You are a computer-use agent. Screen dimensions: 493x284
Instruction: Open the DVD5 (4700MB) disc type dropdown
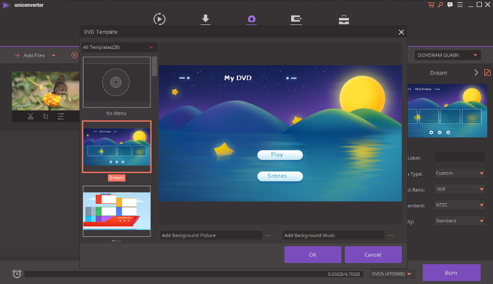(x=392, y=274)
